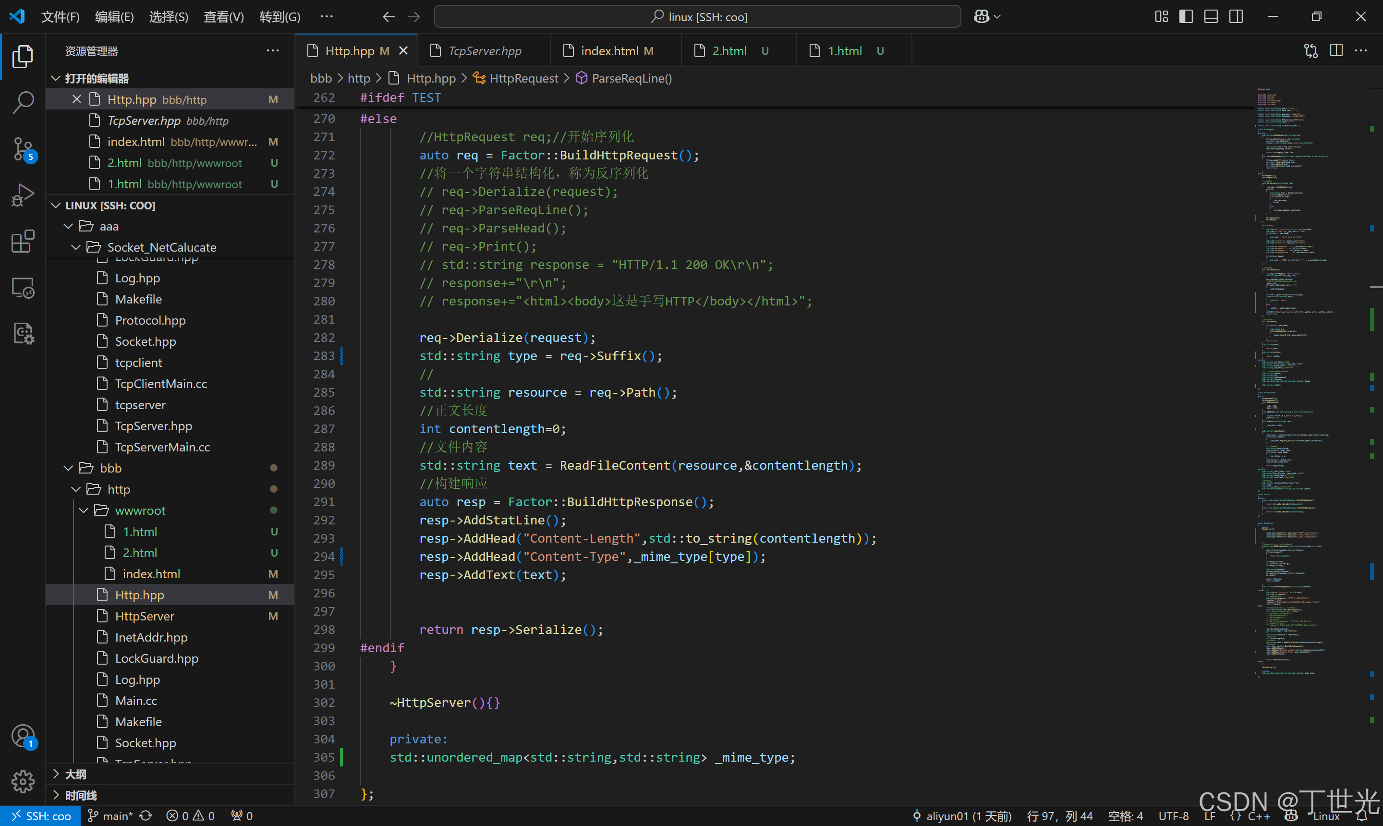
Task: Toggle the secondary side bar
Action: [1236, 17]
